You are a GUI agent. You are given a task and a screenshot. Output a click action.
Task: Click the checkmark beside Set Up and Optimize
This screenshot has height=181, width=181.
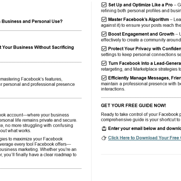coord(104,5)
